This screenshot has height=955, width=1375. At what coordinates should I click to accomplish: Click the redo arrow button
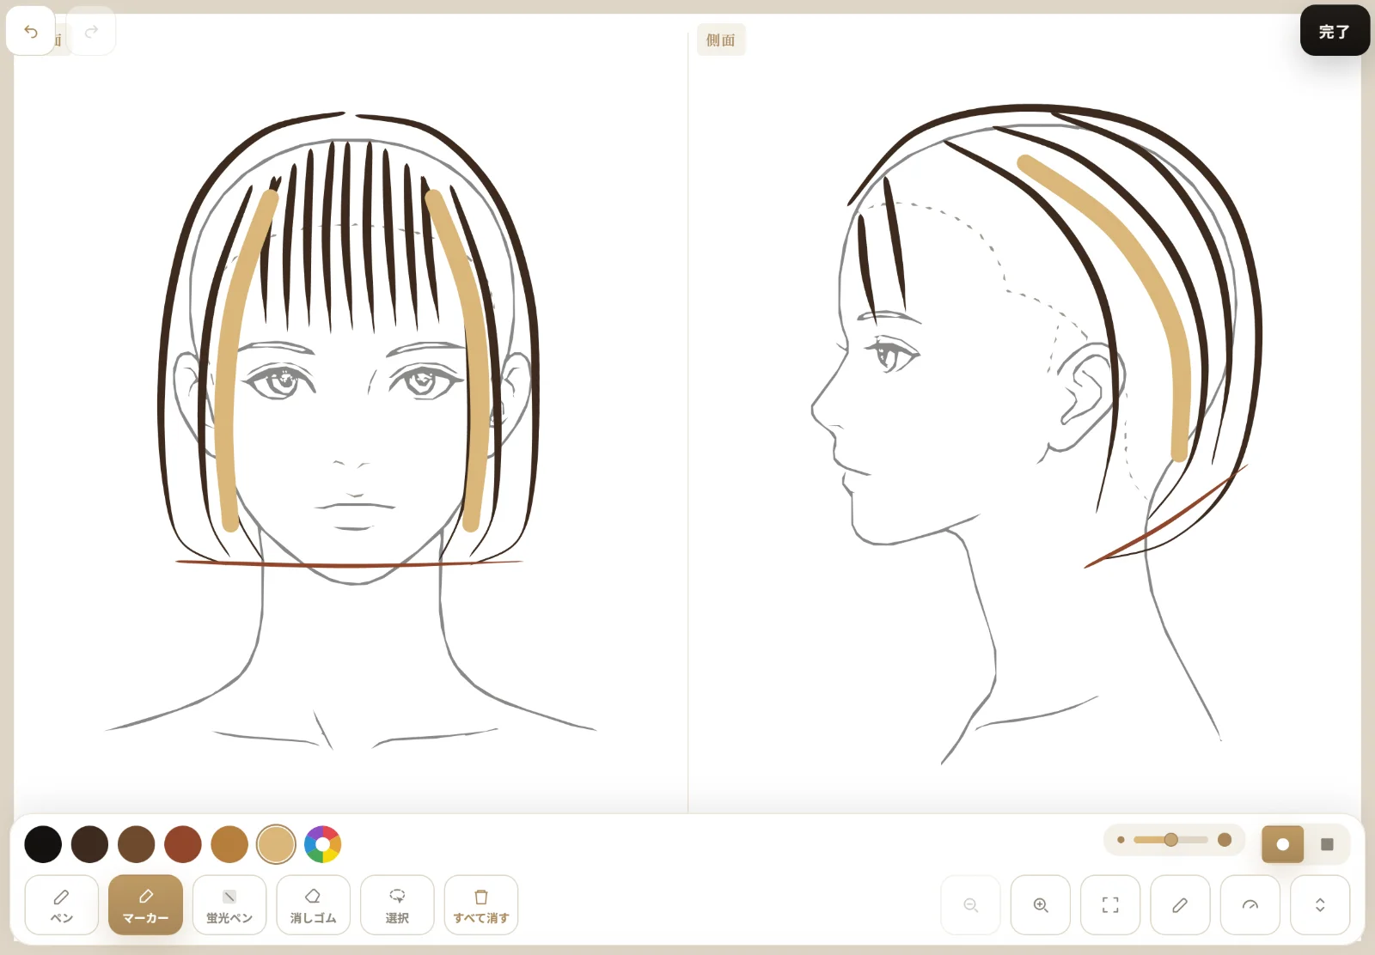(x=91, y=32)
